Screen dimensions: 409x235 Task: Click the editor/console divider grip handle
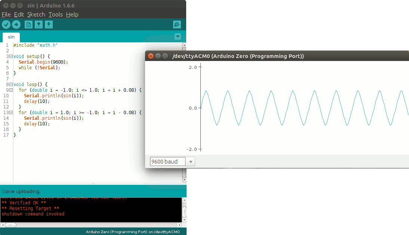(x=93, y=184)
